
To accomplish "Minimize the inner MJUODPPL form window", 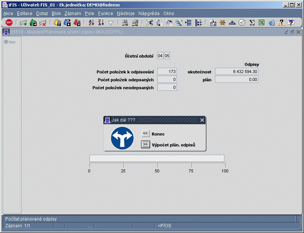I will [x=286, y=32].
